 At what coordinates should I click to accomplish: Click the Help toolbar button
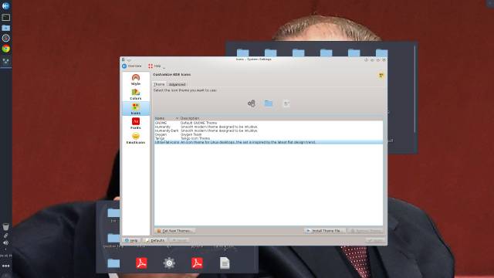[154, 66]
